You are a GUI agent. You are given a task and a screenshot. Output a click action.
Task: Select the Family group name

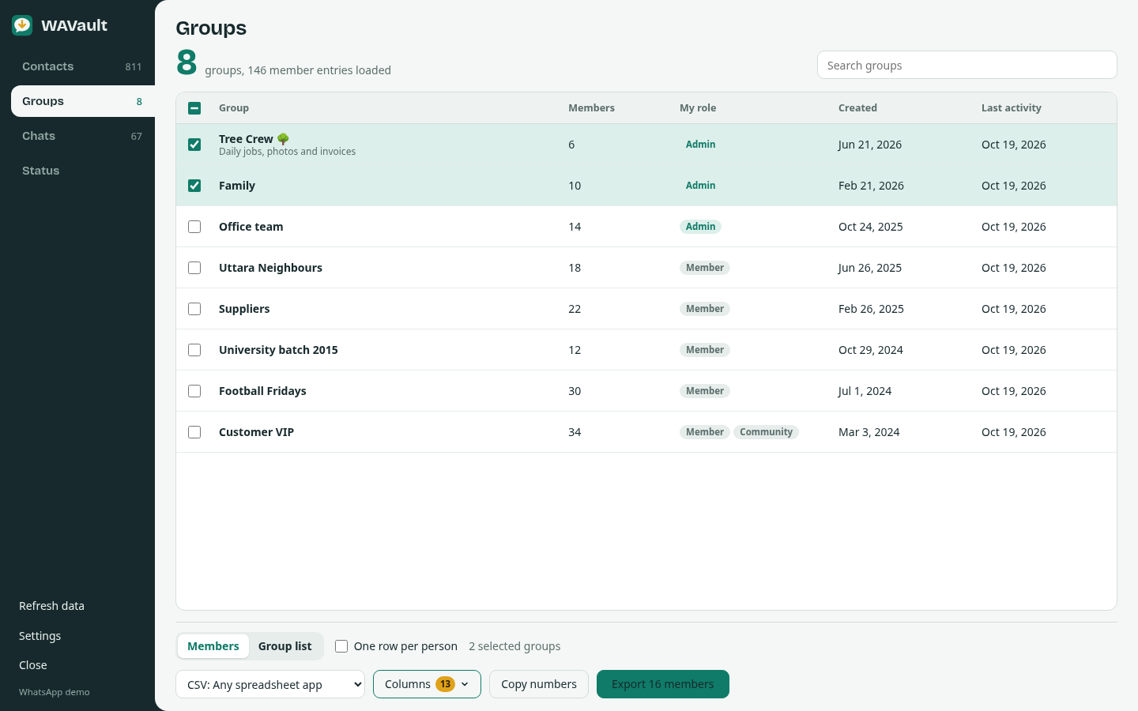(237, 186)
